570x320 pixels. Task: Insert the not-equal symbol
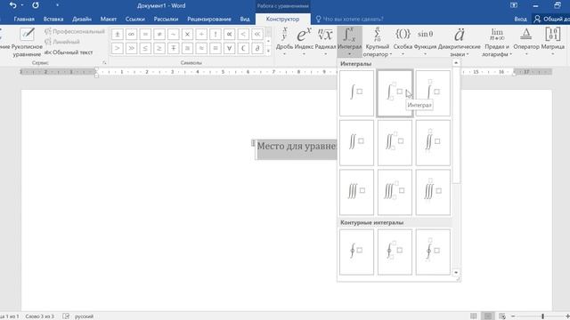point(159,35)
